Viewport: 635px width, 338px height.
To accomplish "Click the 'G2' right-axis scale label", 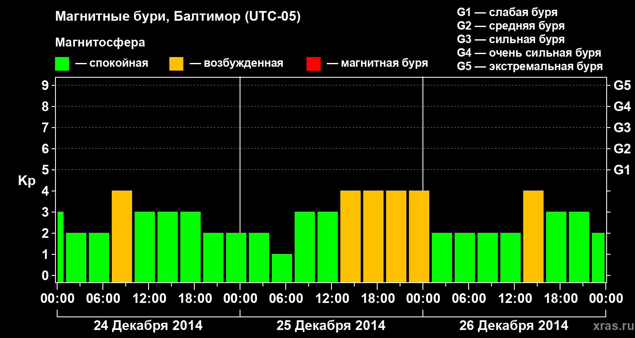I will pyautogui.click(x=622, y=149).
